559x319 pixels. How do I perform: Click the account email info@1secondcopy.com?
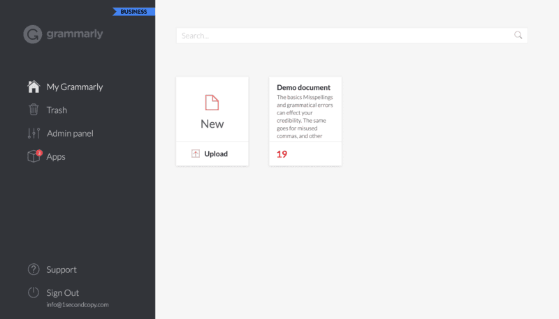click(78, 305)
